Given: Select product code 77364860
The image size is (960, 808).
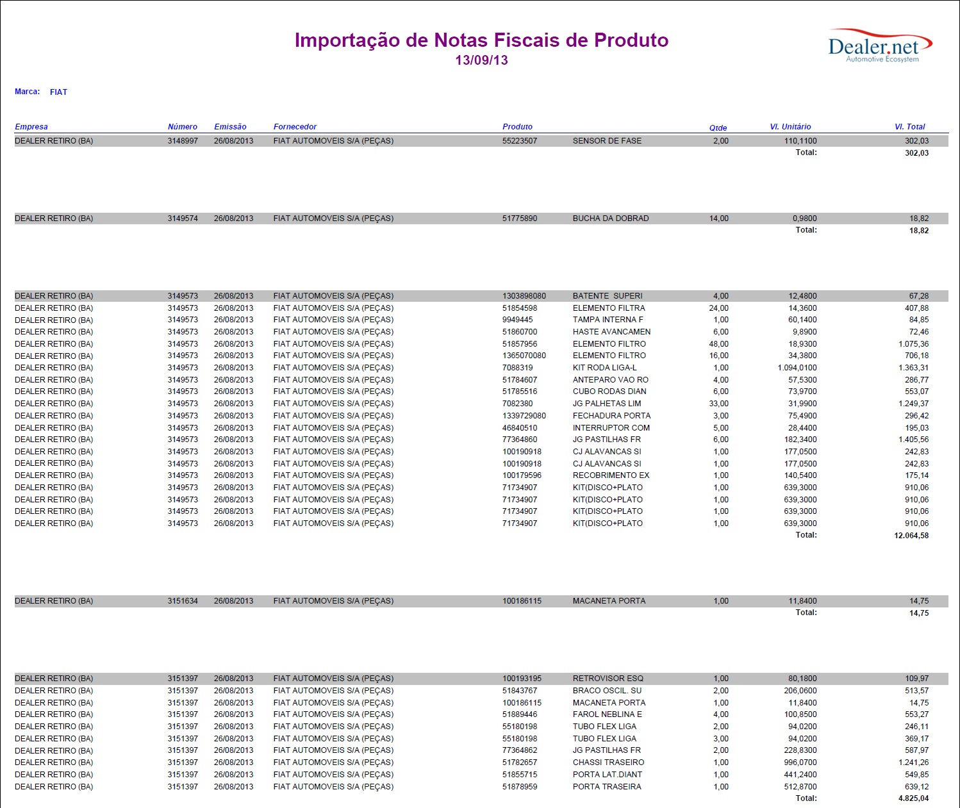Looking at the screenshot, I should click(x=520, y=440).
